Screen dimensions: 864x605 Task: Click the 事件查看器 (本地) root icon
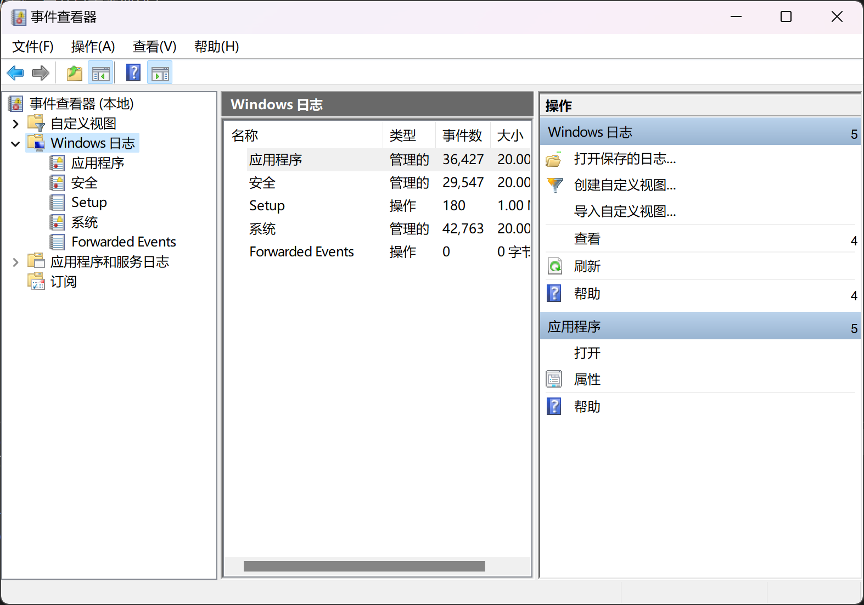coord(16,103)
